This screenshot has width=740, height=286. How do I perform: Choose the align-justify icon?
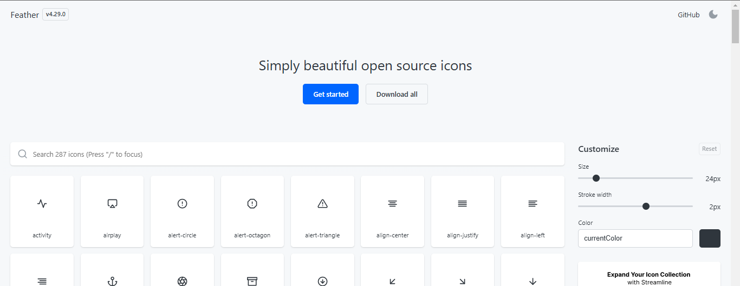pyautogui.click(x=462, y=211)
